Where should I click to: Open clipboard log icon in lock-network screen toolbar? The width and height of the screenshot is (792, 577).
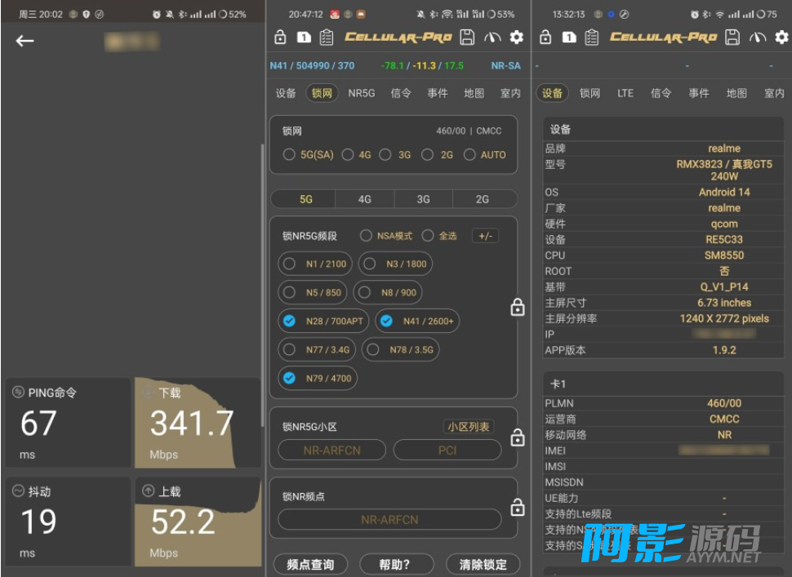pyautogui.click(x=327, y=37)
